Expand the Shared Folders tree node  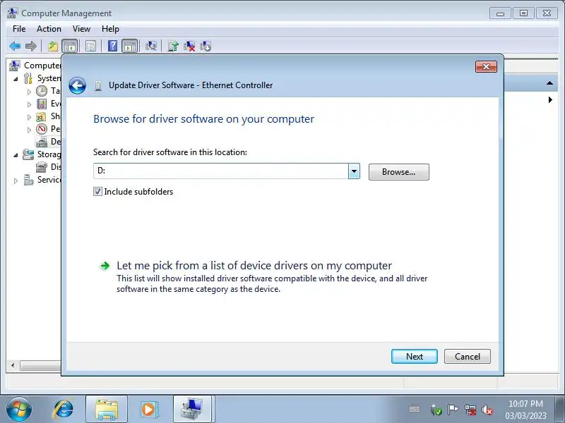tap(29, 117)
